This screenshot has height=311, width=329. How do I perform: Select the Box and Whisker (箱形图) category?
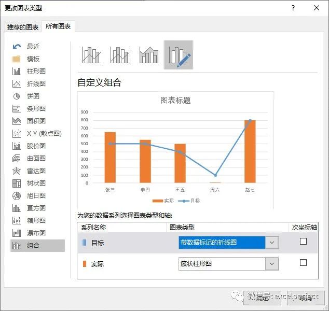(36, 220)
